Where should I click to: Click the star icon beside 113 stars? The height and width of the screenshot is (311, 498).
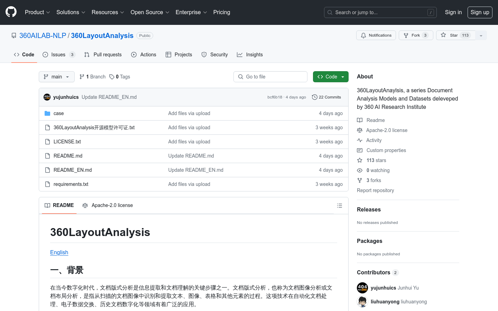(x=360, y=160)
